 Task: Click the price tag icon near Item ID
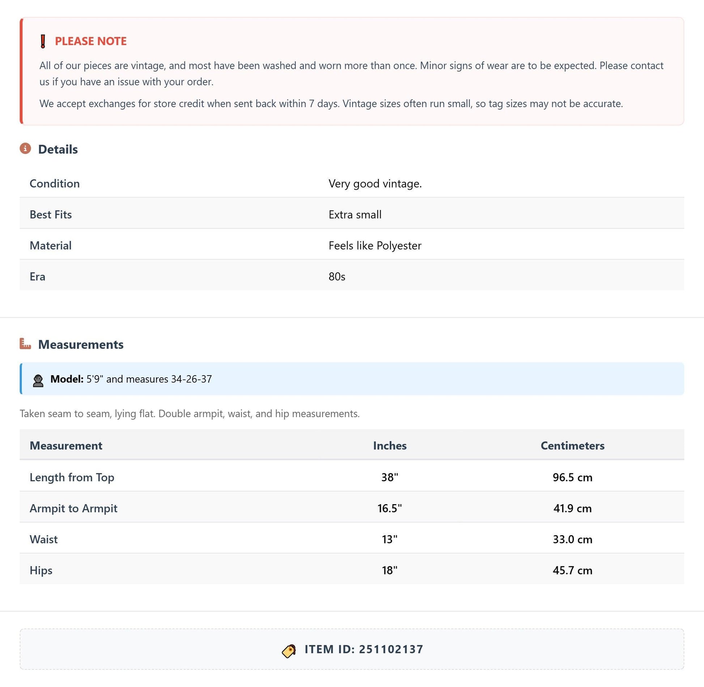click(289, 651)
